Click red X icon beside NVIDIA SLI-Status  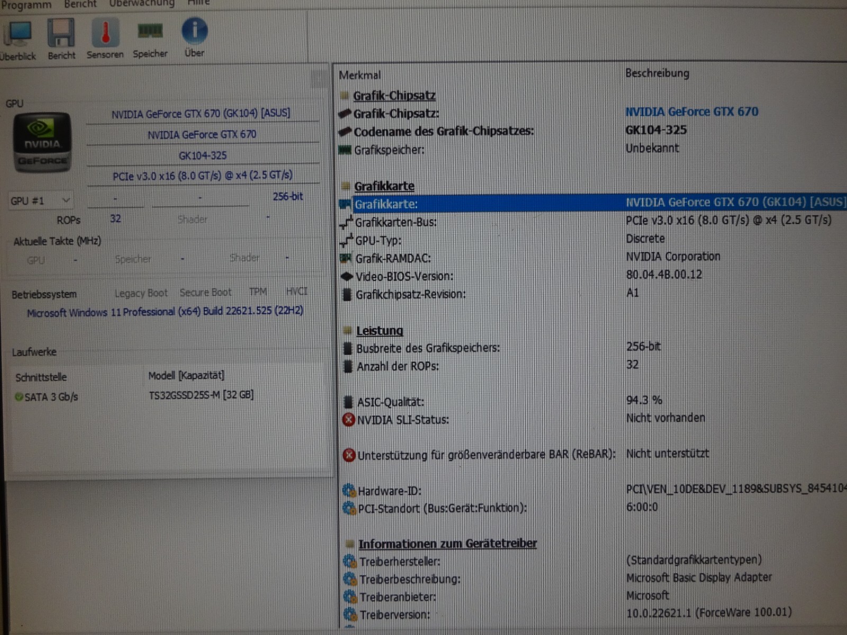click(349, 420)
